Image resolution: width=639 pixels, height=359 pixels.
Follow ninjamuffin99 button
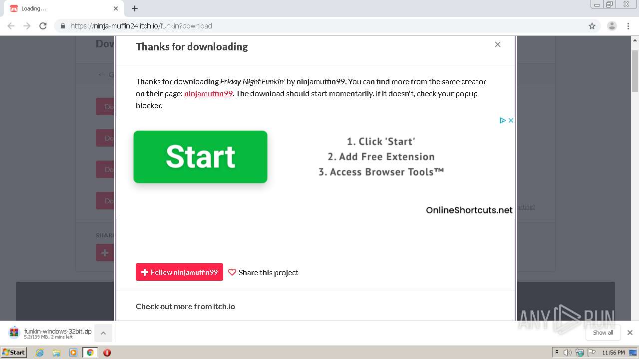(179, 272)
